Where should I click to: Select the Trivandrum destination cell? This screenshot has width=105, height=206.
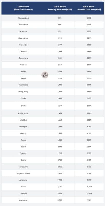(x=23, y=25)
